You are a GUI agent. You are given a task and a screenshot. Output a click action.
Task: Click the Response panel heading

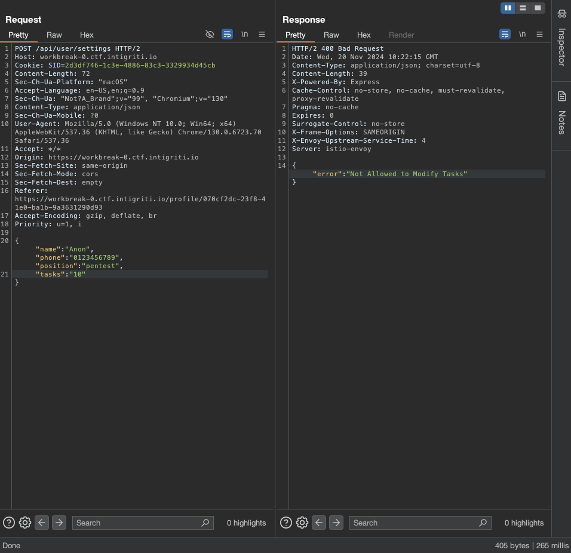tap(303, 20)
